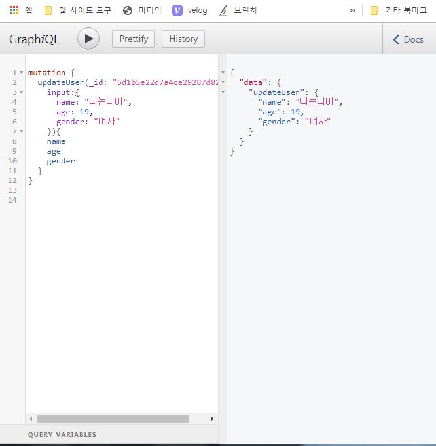Click the age value 19 in query
Viewport: 436px width, 446px height.
[x=84, y=112]
